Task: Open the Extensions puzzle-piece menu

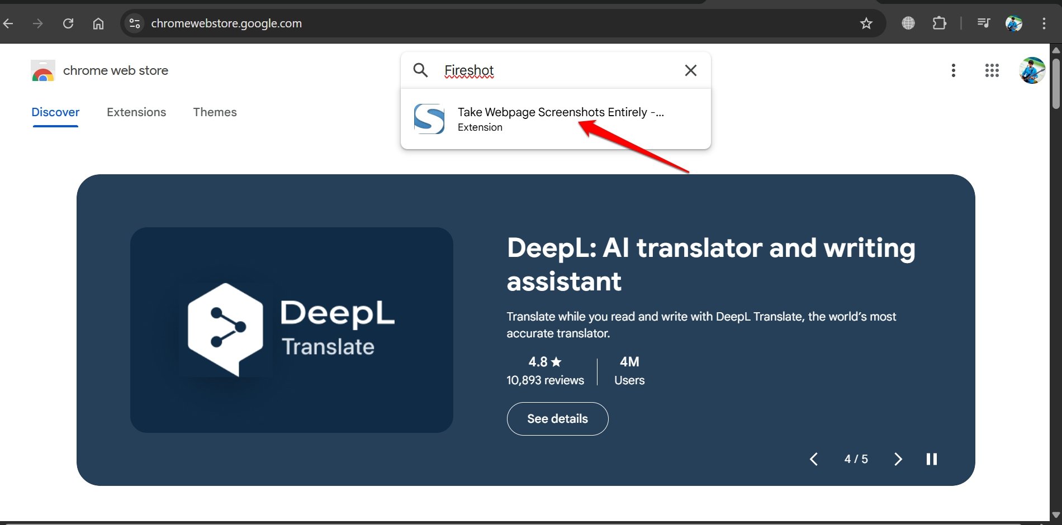Action: pyautogui.click(x=940, y=23)
